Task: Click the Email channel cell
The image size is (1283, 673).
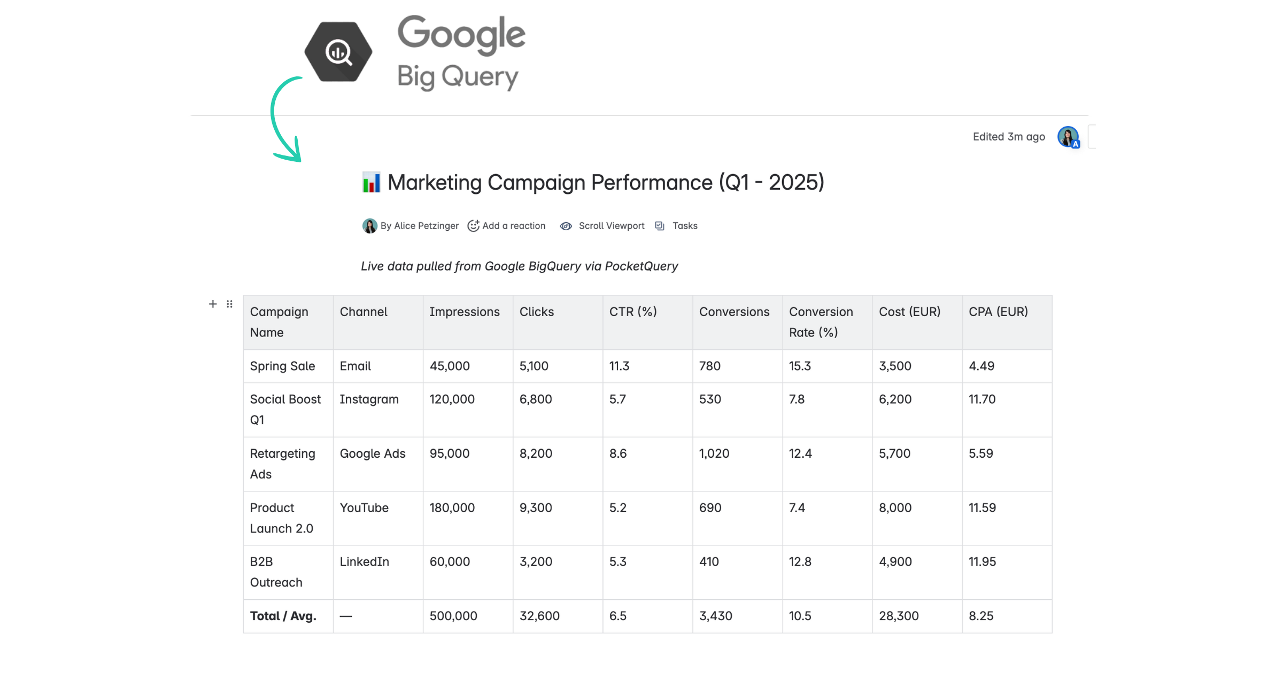Action: pyautogui.click(x=378, y=366)
